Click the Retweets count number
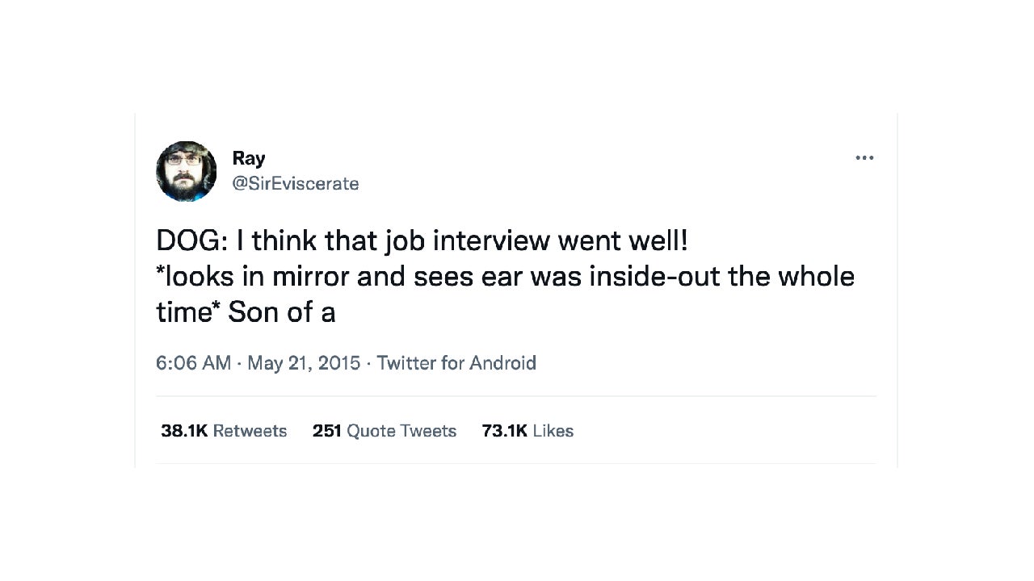 pyautogui.click(x=184, y=431)
